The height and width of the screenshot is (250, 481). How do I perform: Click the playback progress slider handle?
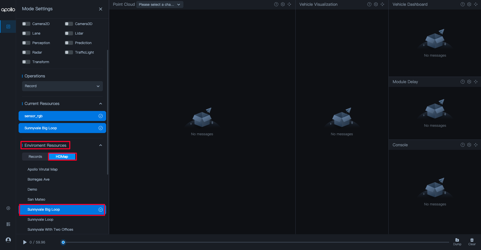(x=63, y=242)
